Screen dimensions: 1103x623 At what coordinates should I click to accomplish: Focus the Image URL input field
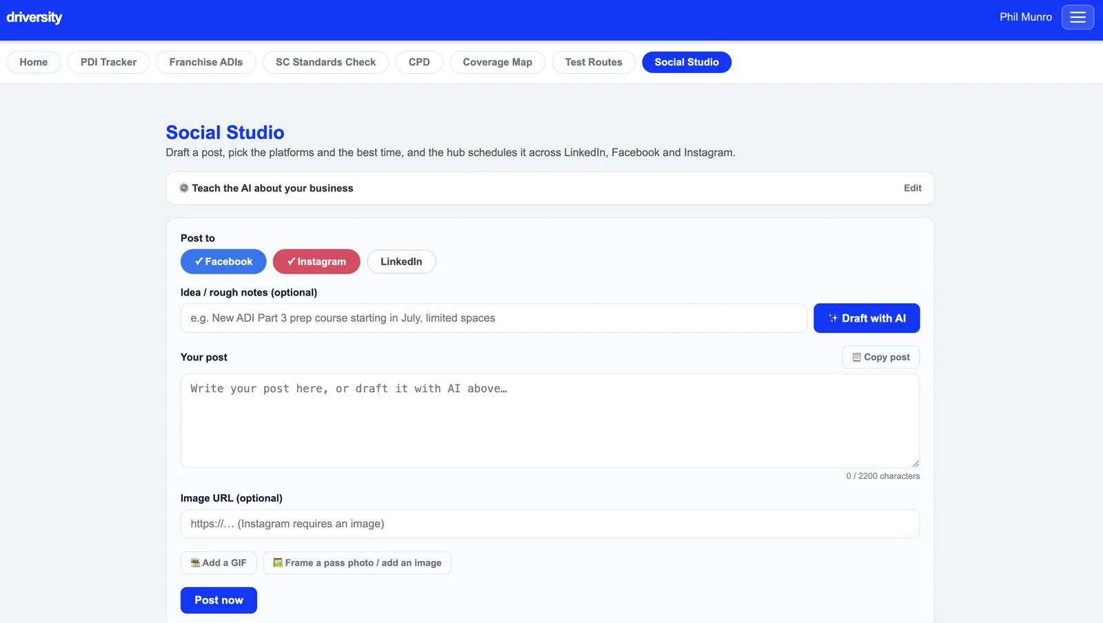tap(550, 524)
